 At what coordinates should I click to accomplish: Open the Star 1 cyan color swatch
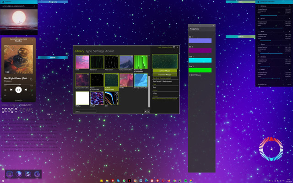pyautogui.click(x=200, y=60)
